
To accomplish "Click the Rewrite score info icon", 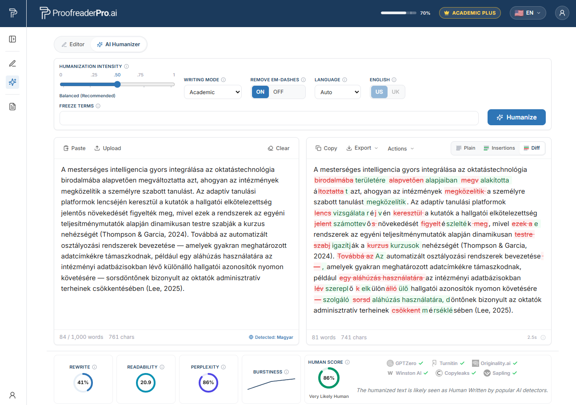I will 95,367.
